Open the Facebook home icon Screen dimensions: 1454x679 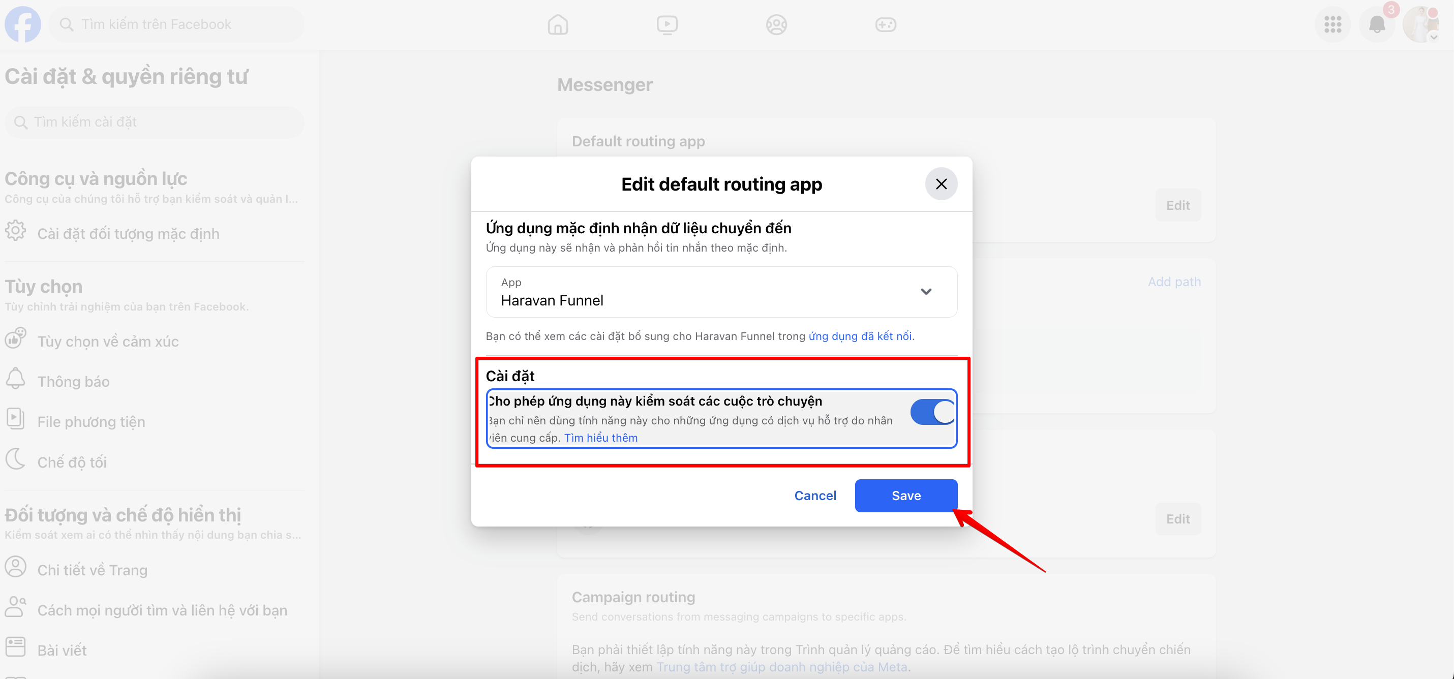pos(558,24)
